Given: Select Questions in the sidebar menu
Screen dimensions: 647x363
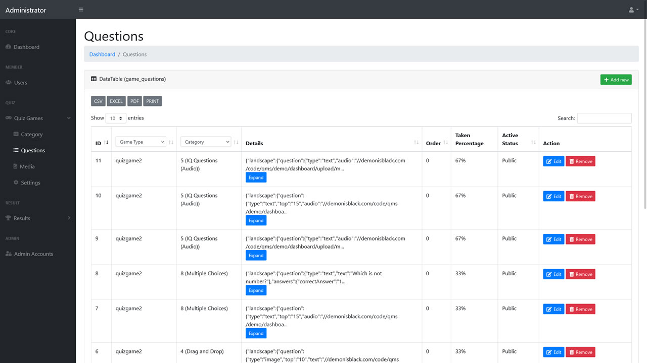Looking at the screenshot, I should pos(33,150).
